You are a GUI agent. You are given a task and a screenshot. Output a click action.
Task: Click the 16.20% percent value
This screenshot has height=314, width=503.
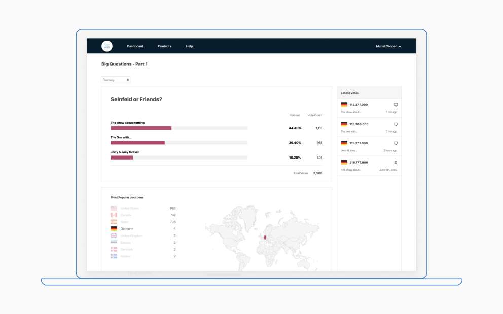295,158
